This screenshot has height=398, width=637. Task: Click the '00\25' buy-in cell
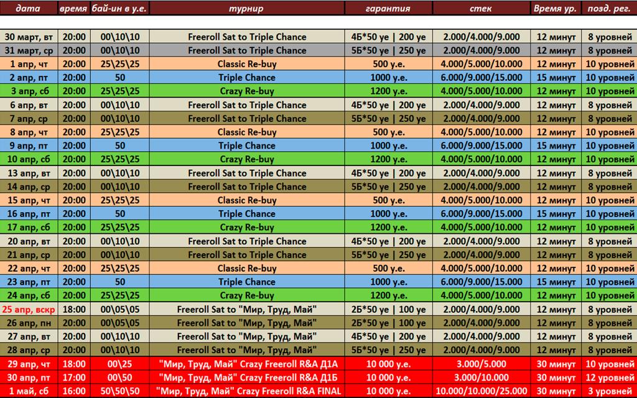120,364
